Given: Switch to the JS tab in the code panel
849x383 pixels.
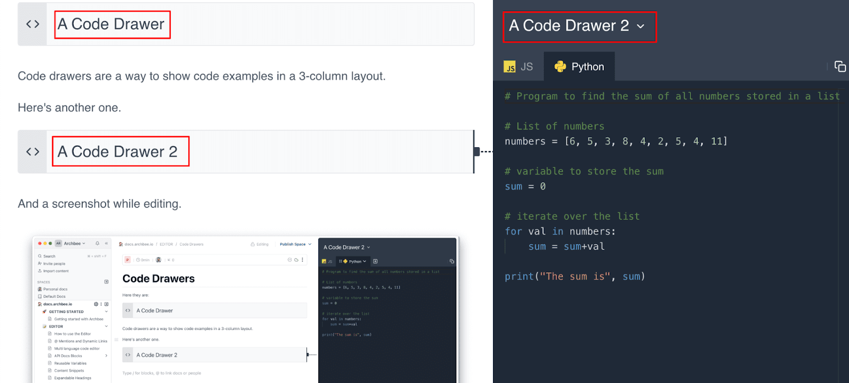Looking at the screenshot, I should click(518, 67).
